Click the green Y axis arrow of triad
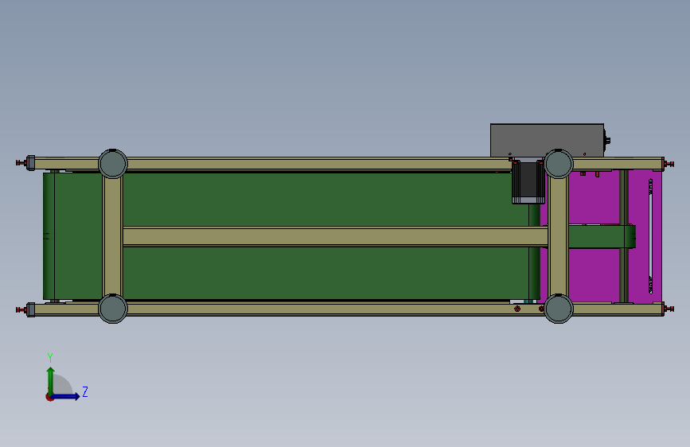This screenshot has width=690, height=447. click(51, 380)
